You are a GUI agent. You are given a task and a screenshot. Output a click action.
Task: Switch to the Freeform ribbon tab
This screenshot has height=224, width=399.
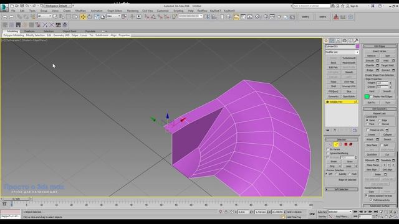point(29,31)
